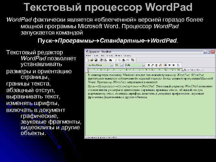
Task: Expand the font script (Cyrillic) dropdown arrow
Action: point(144,65)
